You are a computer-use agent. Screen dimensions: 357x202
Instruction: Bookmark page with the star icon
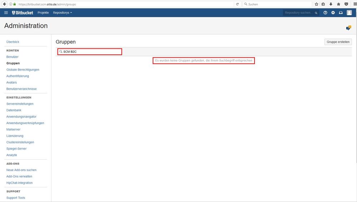pos(317,4)
